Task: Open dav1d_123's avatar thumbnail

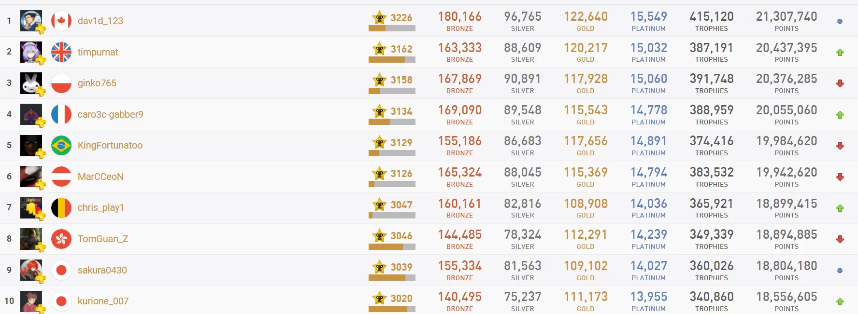Action: [x=31, y=21]
